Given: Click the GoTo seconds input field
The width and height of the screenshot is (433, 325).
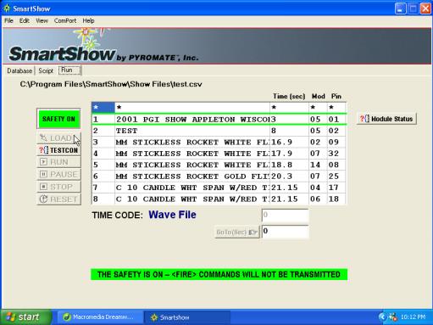Looking at the screenshot, I should (x=285, y=232).
